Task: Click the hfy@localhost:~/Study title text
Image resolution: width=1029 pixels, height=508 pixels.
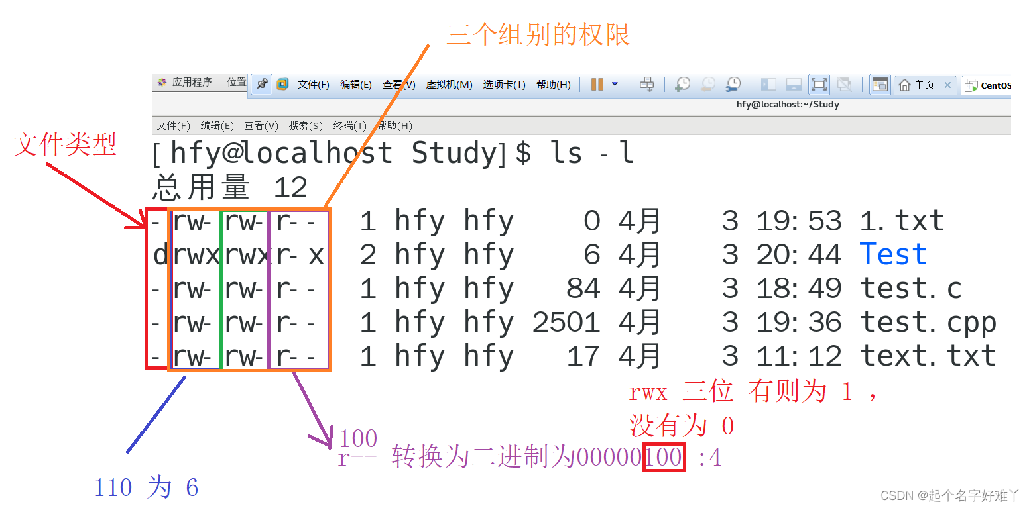Action: (788, 105)
